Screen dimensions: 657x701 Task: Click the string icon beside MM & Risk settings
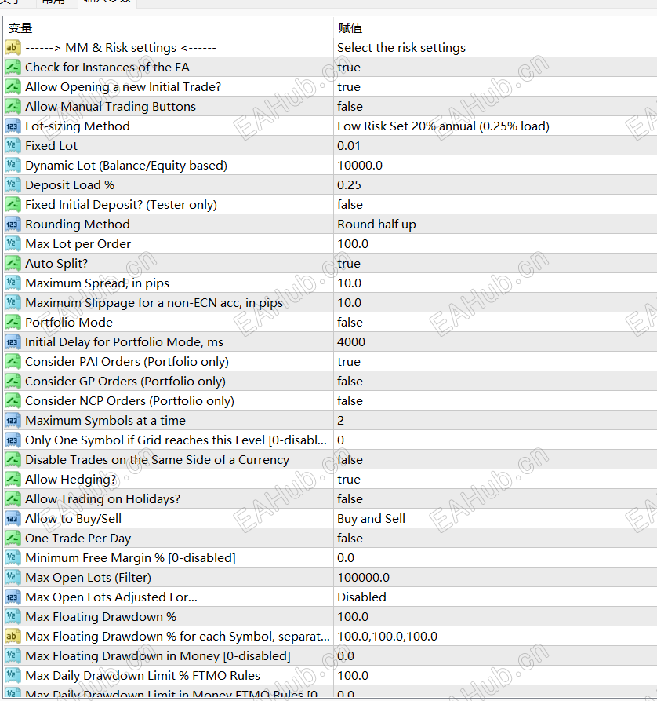(13, 47)
